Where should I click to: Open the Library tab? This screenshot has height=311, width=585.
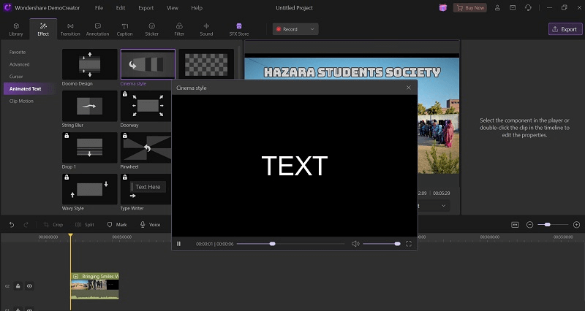[x=16, y=29]
